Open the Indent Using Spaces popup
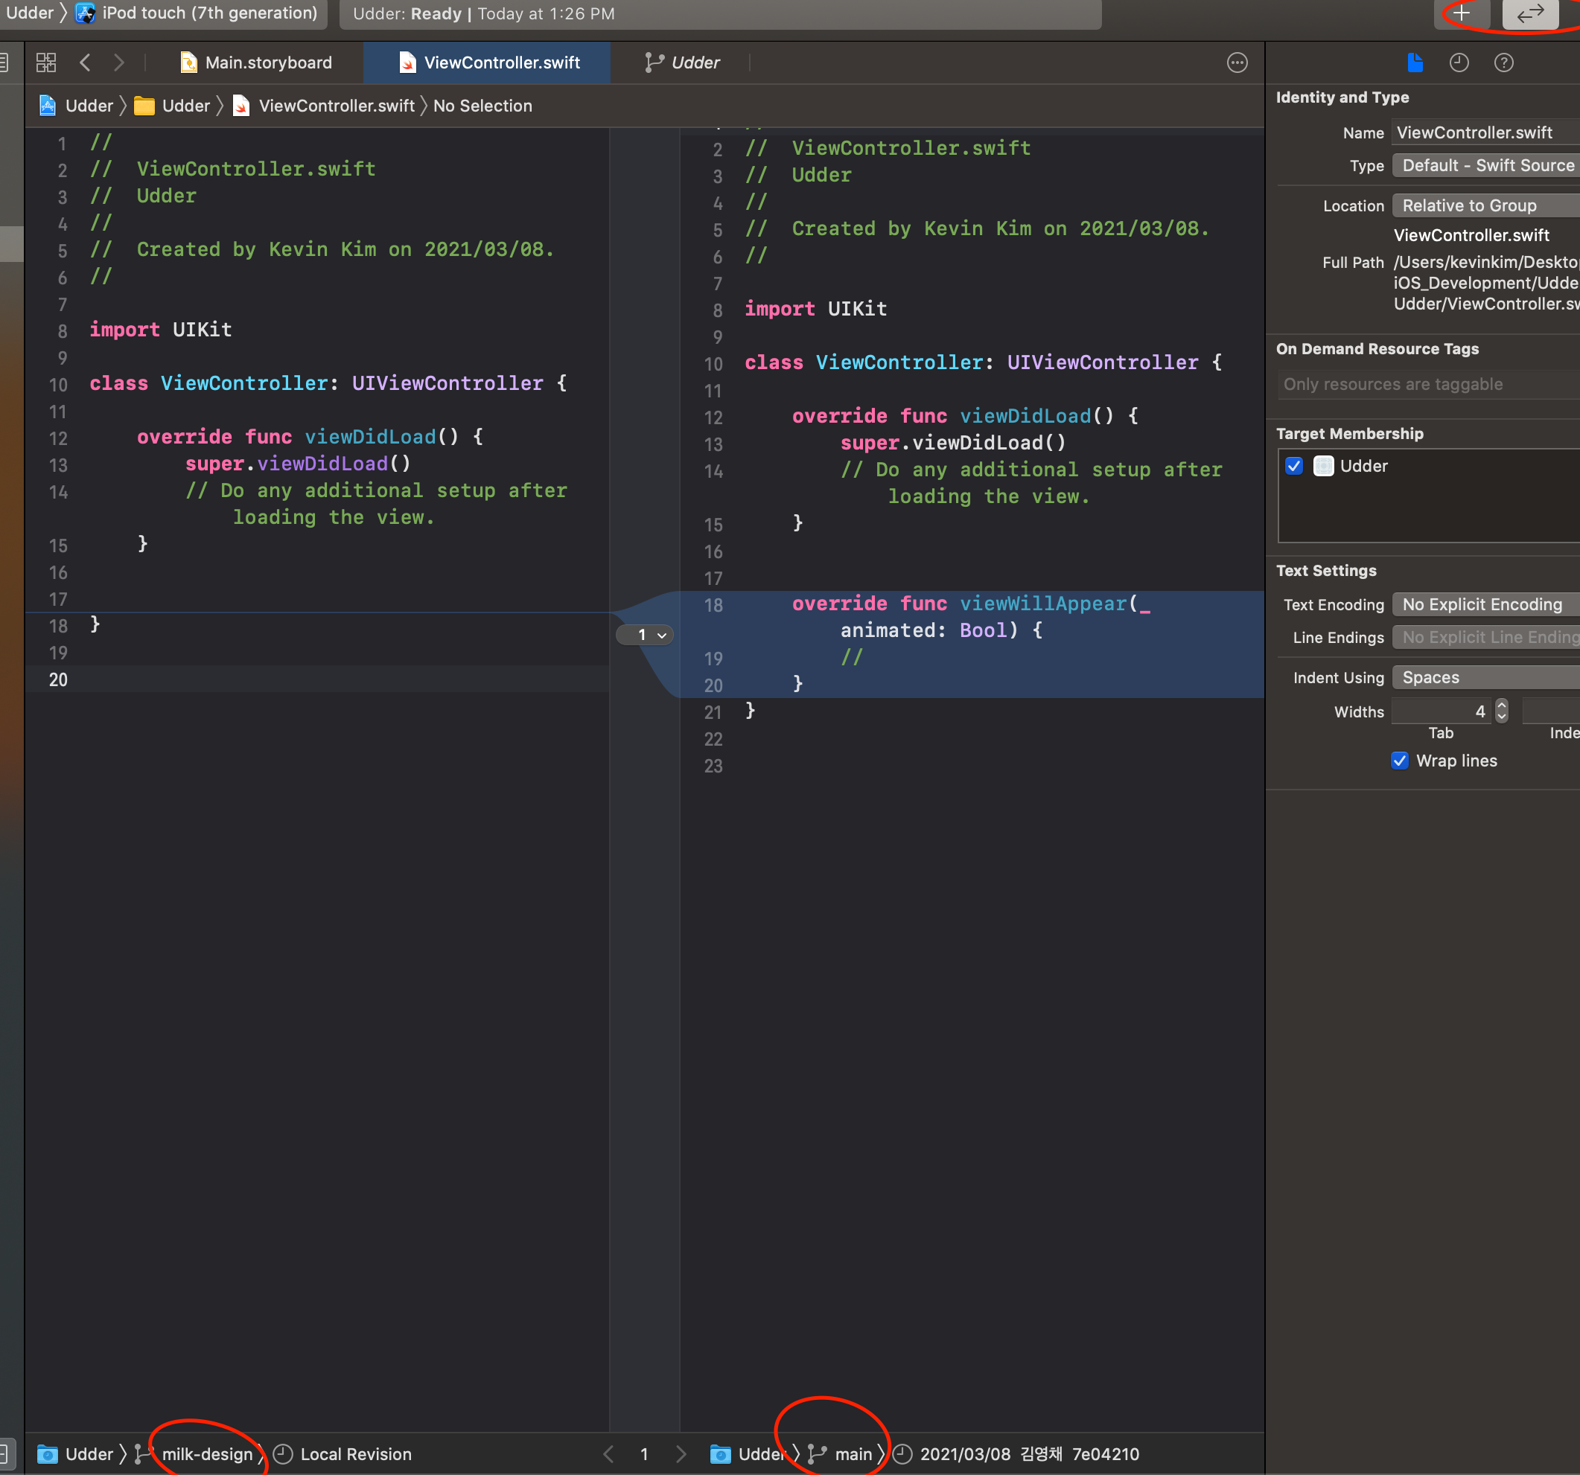Screen dimensions: 1580x1475 (1485, 677)
